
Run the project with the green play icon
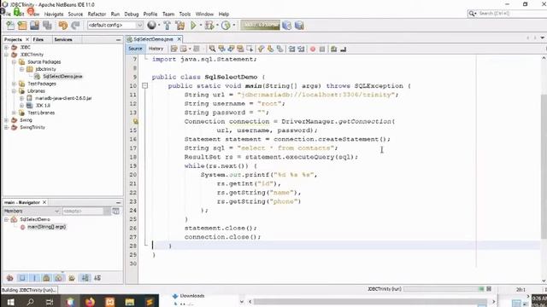coord(193,26)
